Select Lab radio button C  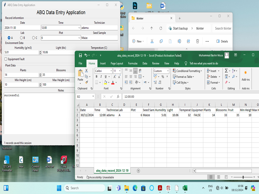pyautogui.click(x=33, y=38)
